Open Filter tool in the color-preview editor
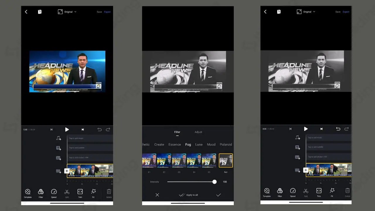Image resolution: width=375 pixels, height=211 pixels. (41, 193)
